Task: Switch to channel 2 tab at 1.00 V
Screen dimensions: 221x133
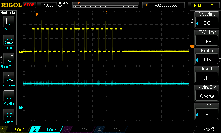Action: pyautogui.click(x=46, y=129)
